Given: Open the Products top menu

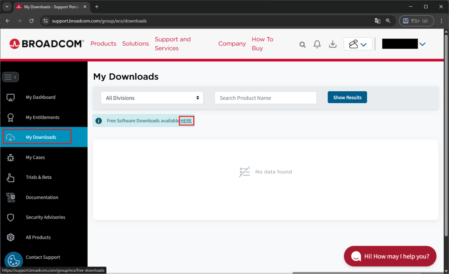Looking at the screenshot, I should pos(103,44).
